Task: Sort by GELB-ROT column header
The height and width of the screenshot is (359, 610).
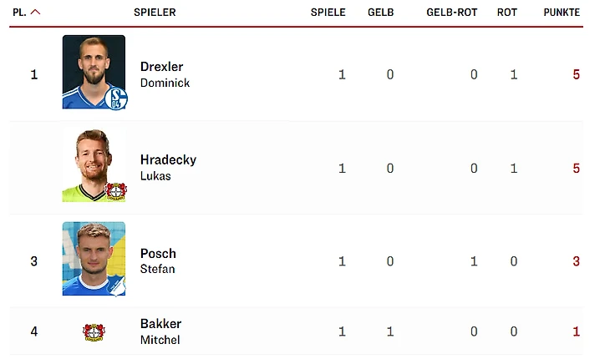Action: tap(452, 13)
